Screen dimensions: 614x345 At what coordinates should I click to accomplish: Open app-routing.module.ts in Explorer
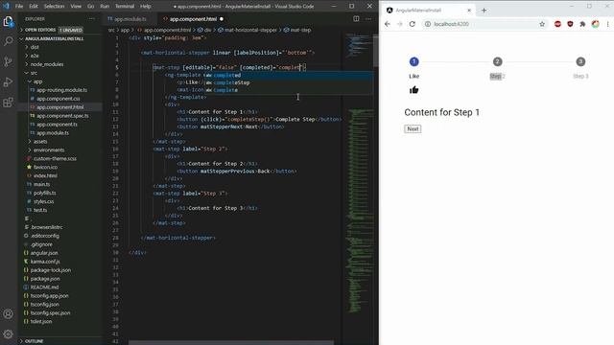61,90
